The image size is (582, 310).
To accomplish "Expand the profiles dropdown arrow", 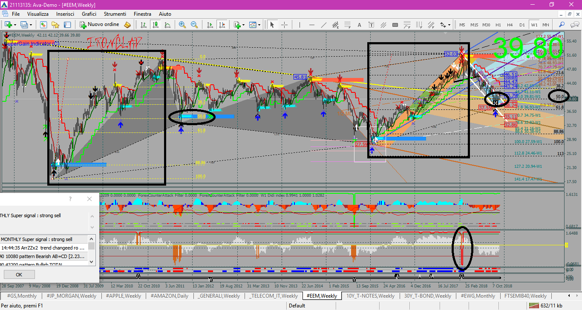I will pos(31,25).
